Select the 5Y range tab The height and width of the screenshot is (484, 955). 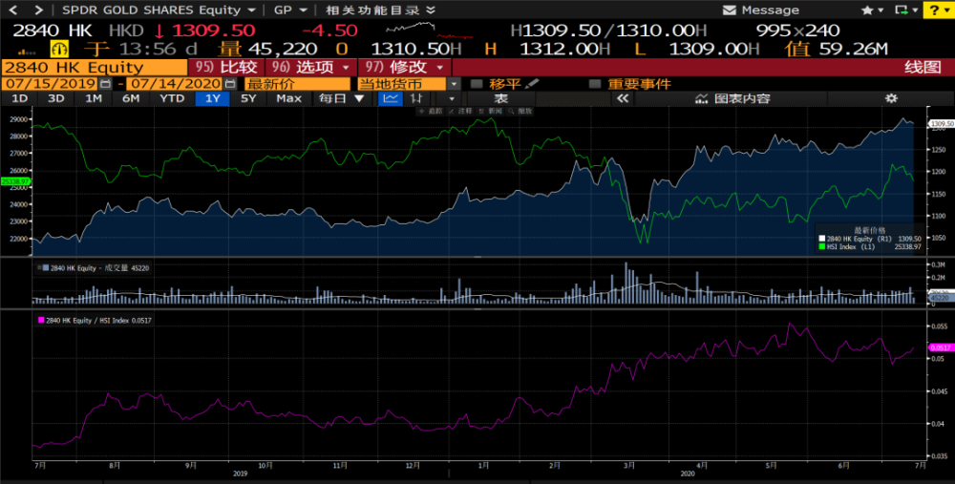pos(248,98)
